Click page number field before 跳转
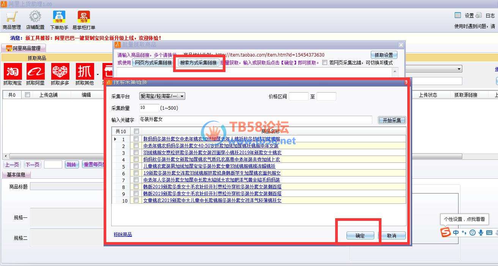The image size is (498, 266). pos(53,165)
